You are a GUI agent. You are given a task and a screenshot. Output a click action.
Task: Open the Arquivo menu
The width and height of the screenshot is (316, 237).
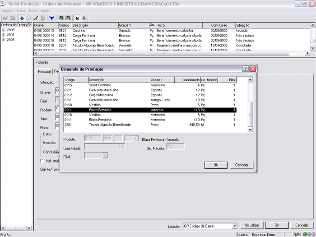tap(7, 10)
